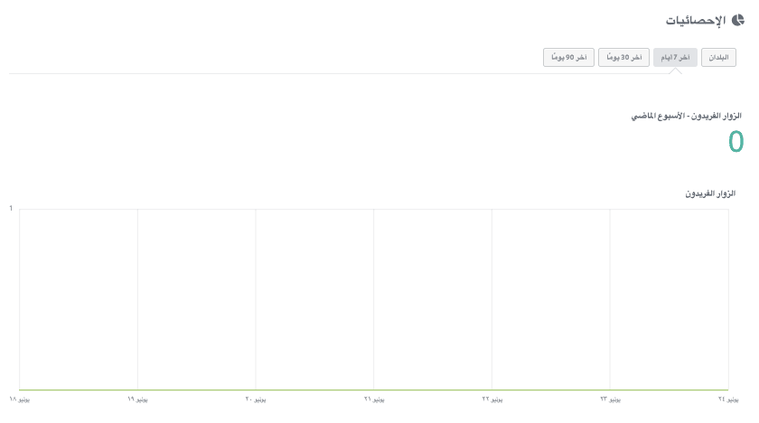The height and width of the screenshot is (423, 759).
Task: Click the y-axis value 1
Action: (x=11, y=209)
